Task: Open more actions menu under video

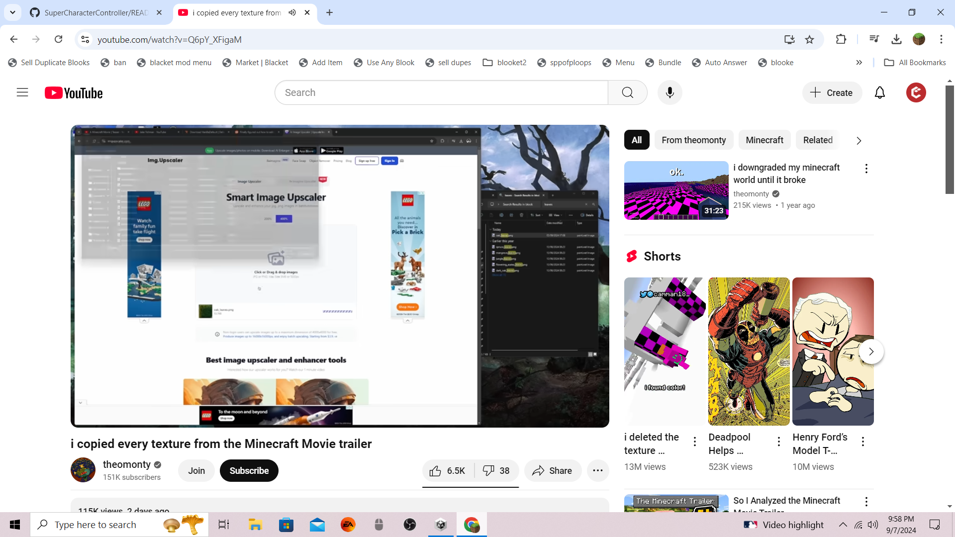Action: point(597,471)
